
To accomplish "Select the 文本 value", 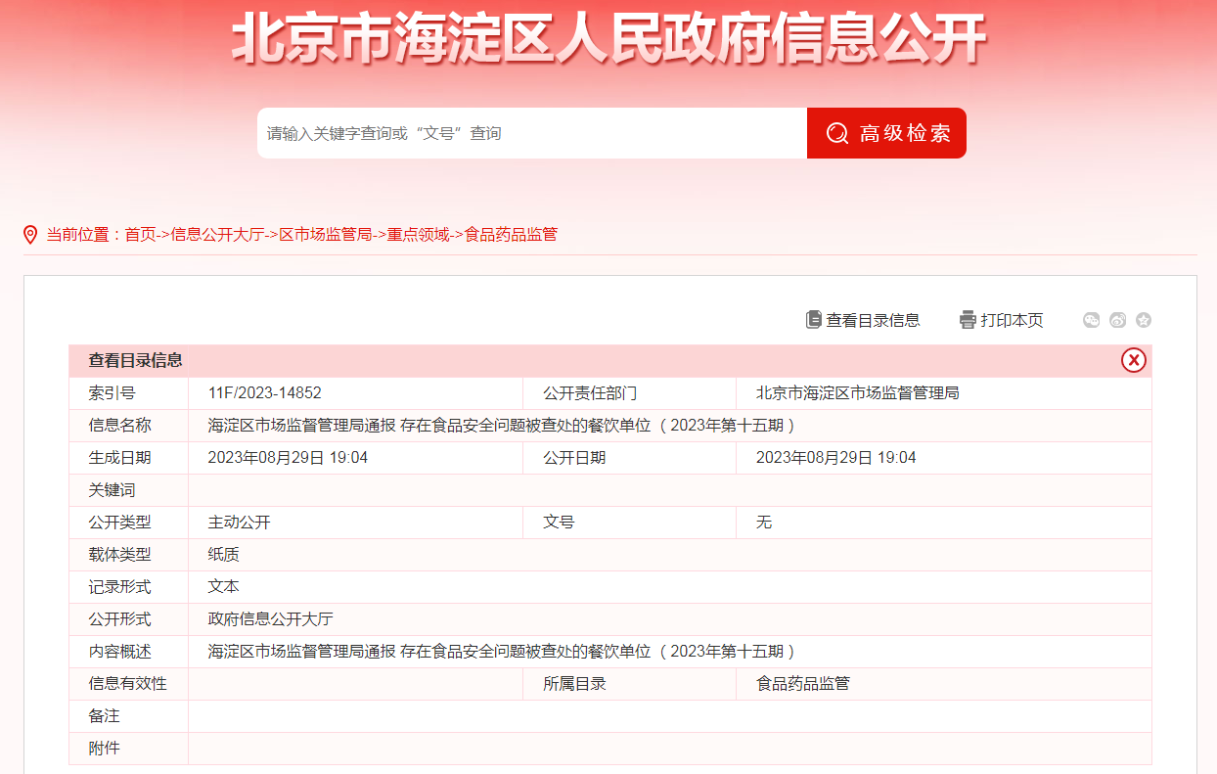I will coord(224,587).
